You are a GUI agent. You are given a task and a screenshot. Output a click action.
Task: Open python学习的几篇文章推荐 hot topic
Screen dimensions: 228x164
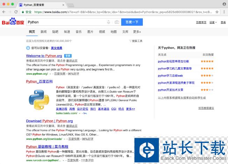175,68
